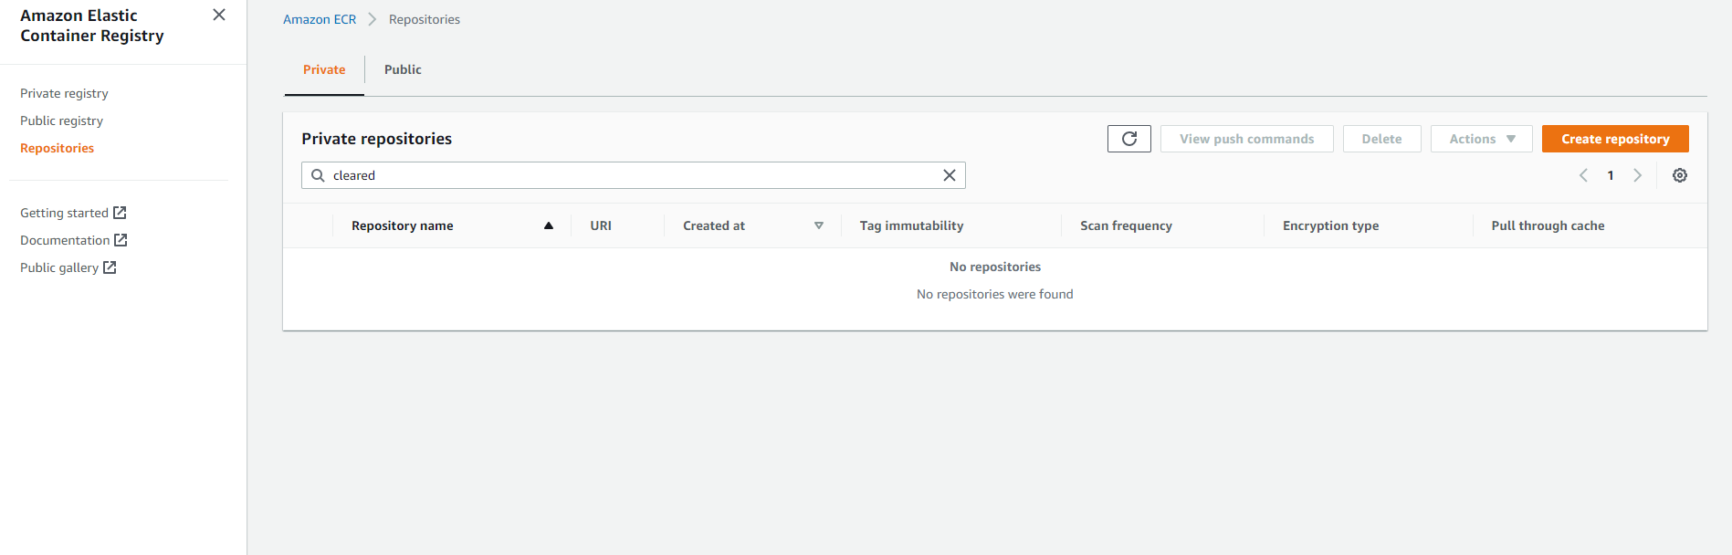The height and width of the screenshot is (555, 1732).
Task: Open Private registry in sidebar
Action: (x=64, y=93)
